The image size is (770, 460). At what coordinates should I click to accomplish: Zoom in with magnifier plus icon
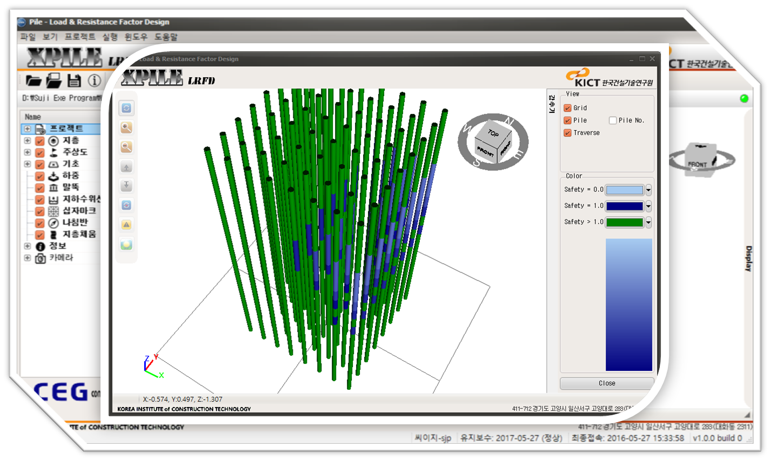(126, 128)
